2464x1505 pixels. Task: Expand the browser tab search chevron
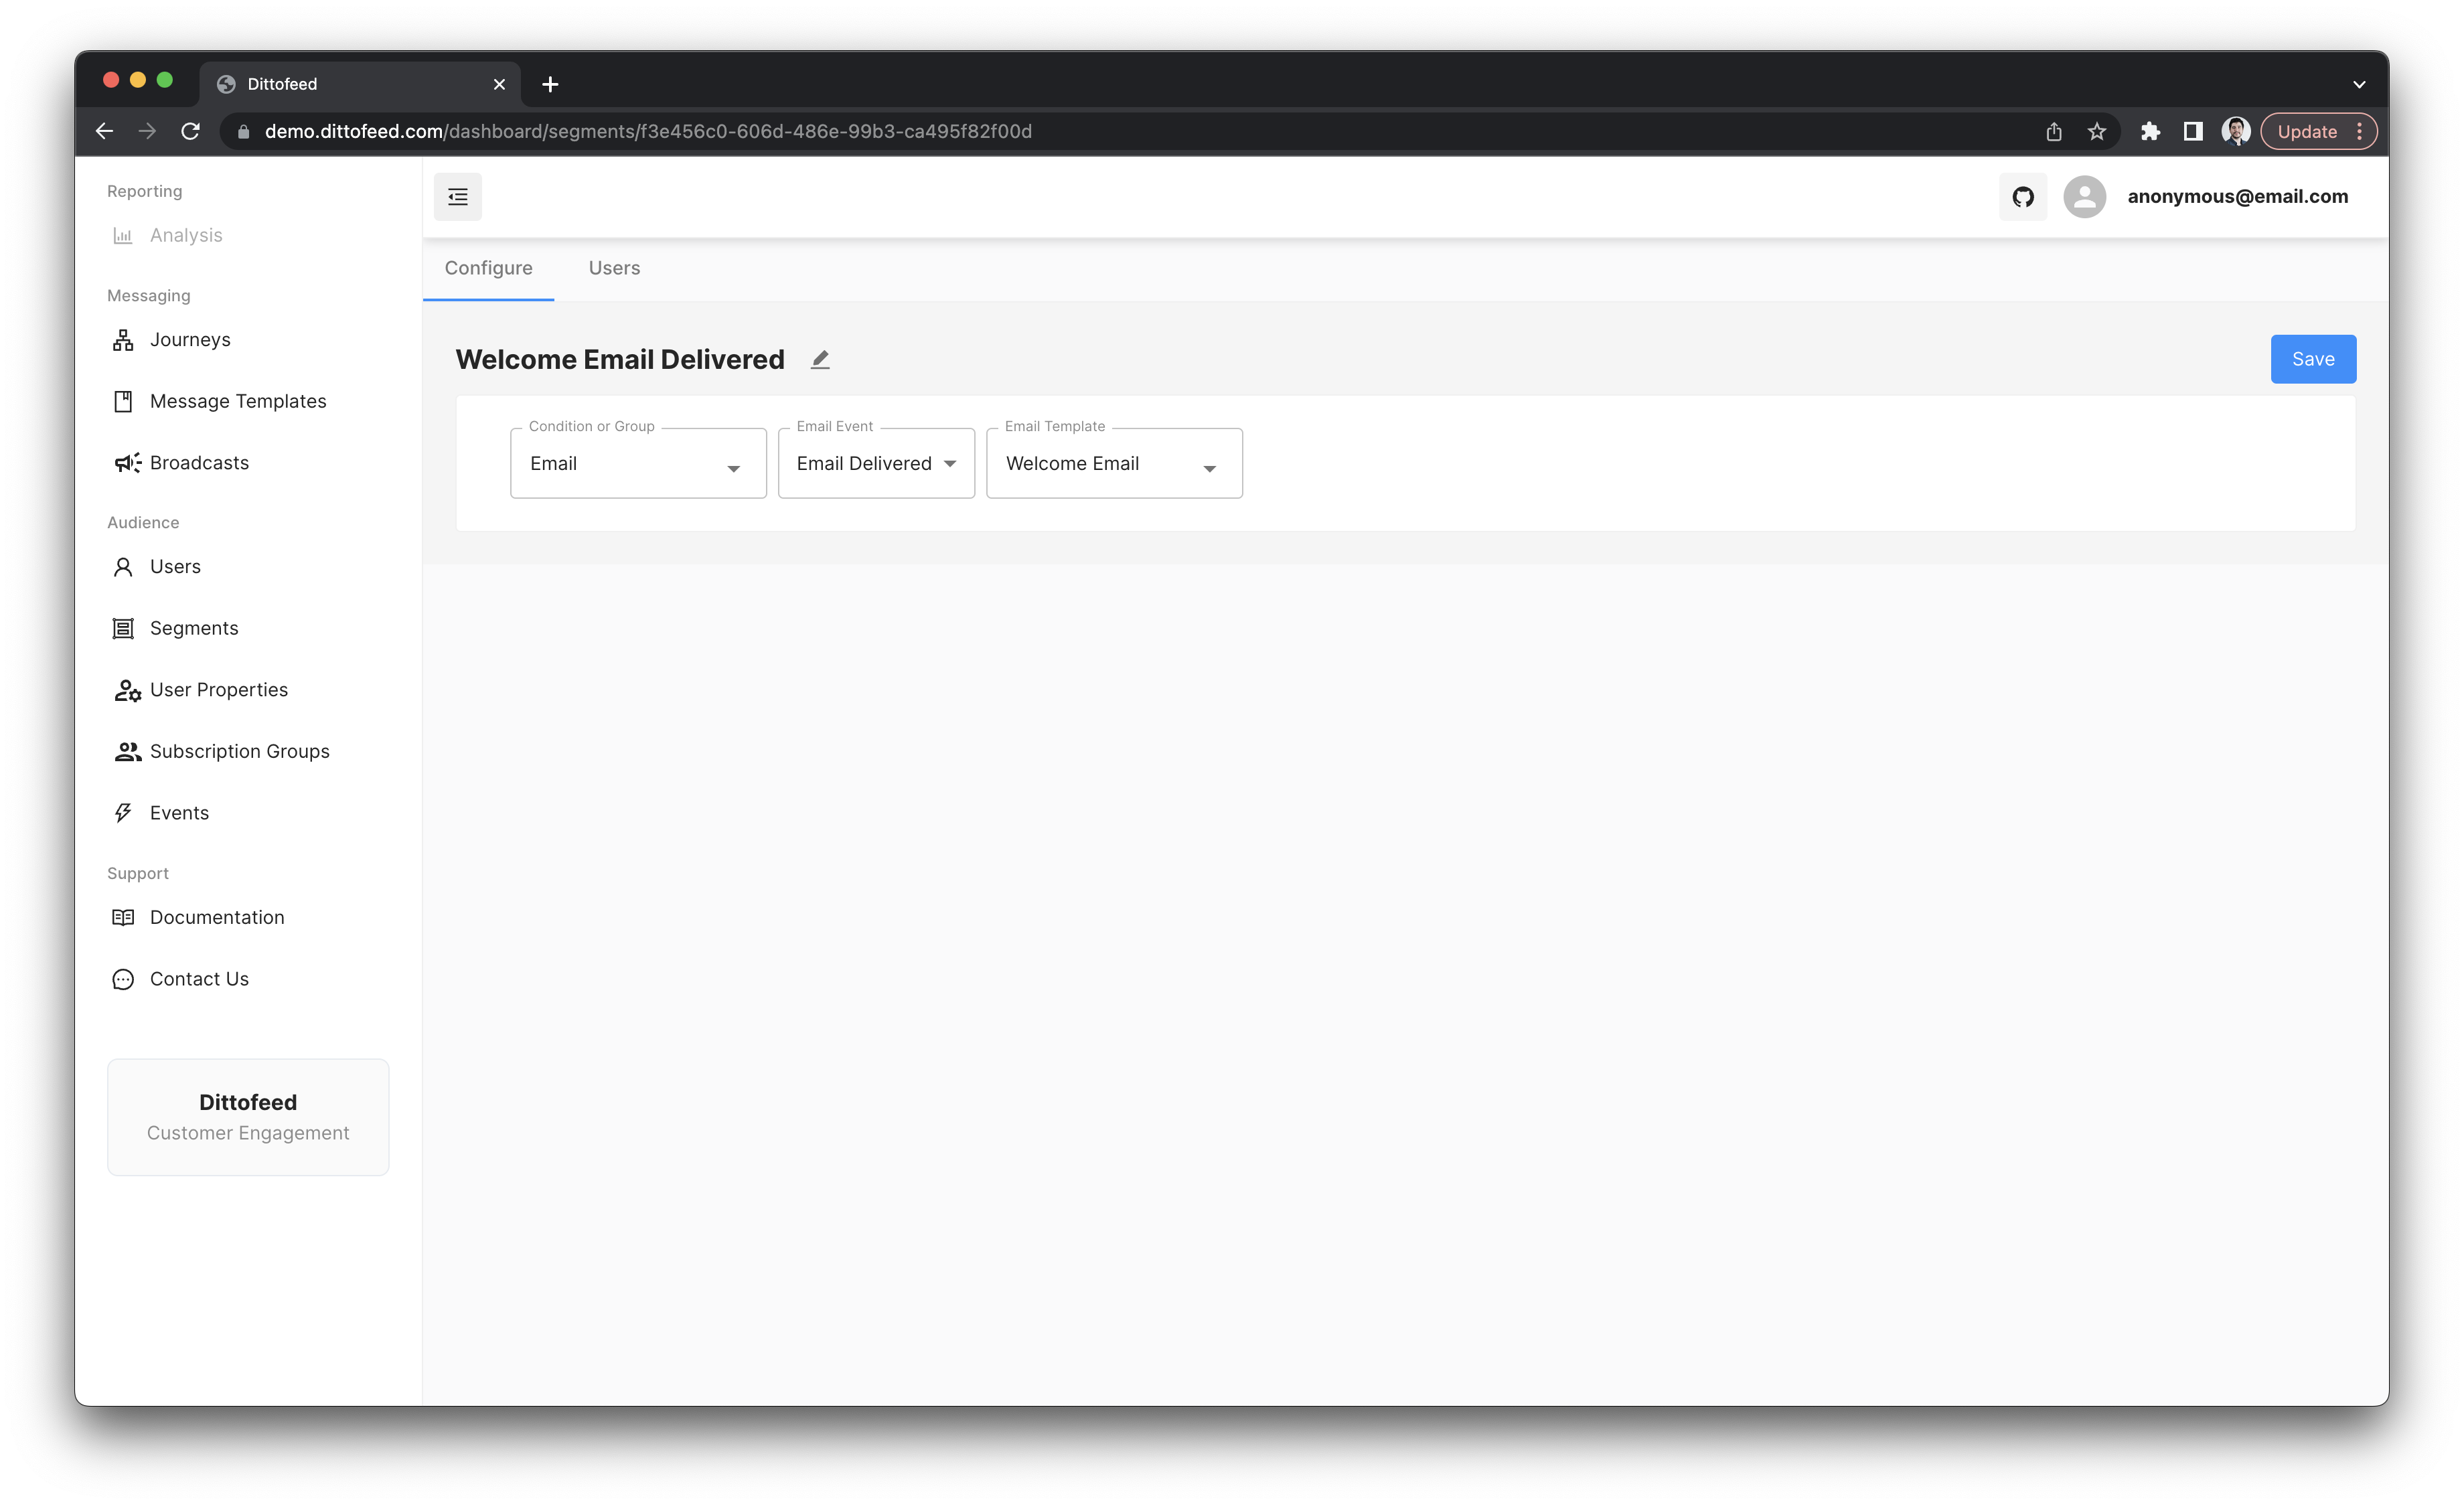(2358, 84)
